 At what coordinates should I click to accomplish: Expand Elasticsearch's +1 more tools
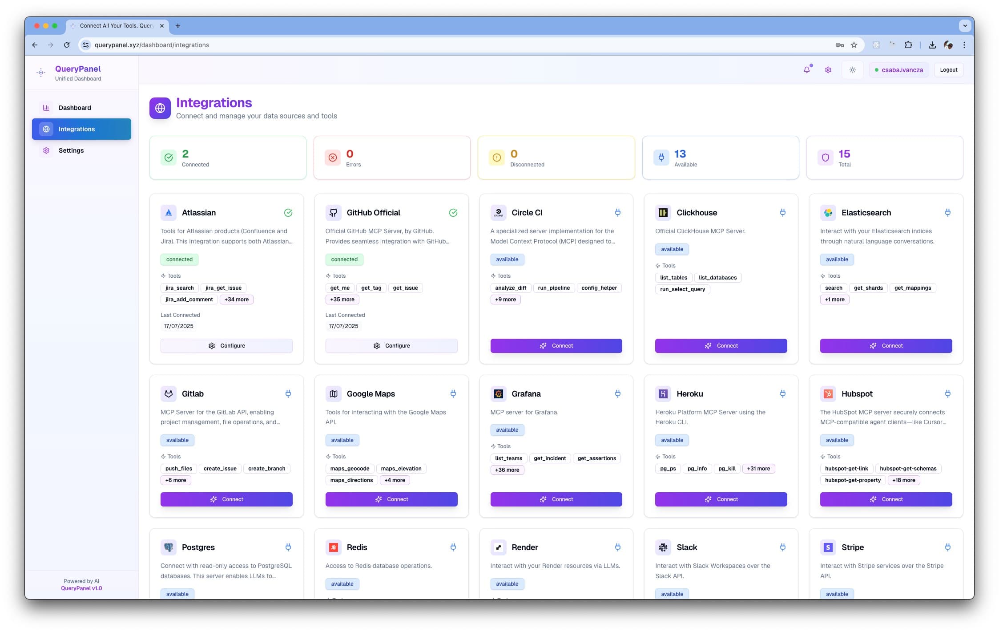(x=834, y=300)
